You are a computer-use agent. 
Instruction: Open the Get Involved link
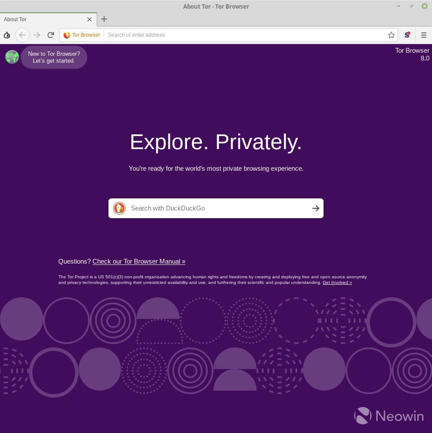pyautogui.click(x=337, y=283)
